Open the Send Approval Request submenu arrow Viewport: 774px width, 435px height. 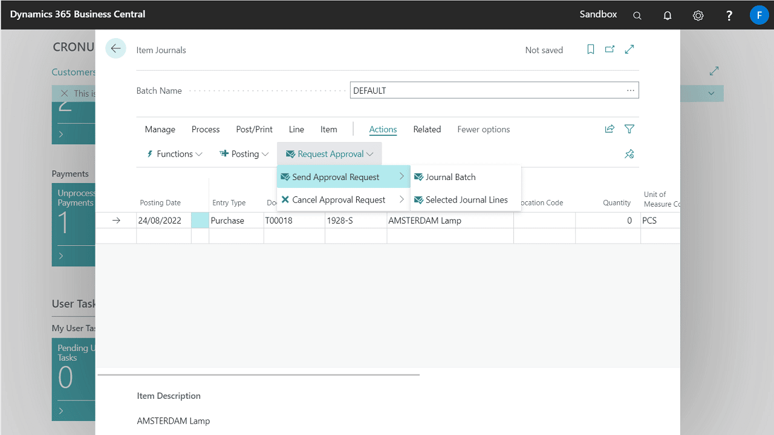tap(402, 176)
